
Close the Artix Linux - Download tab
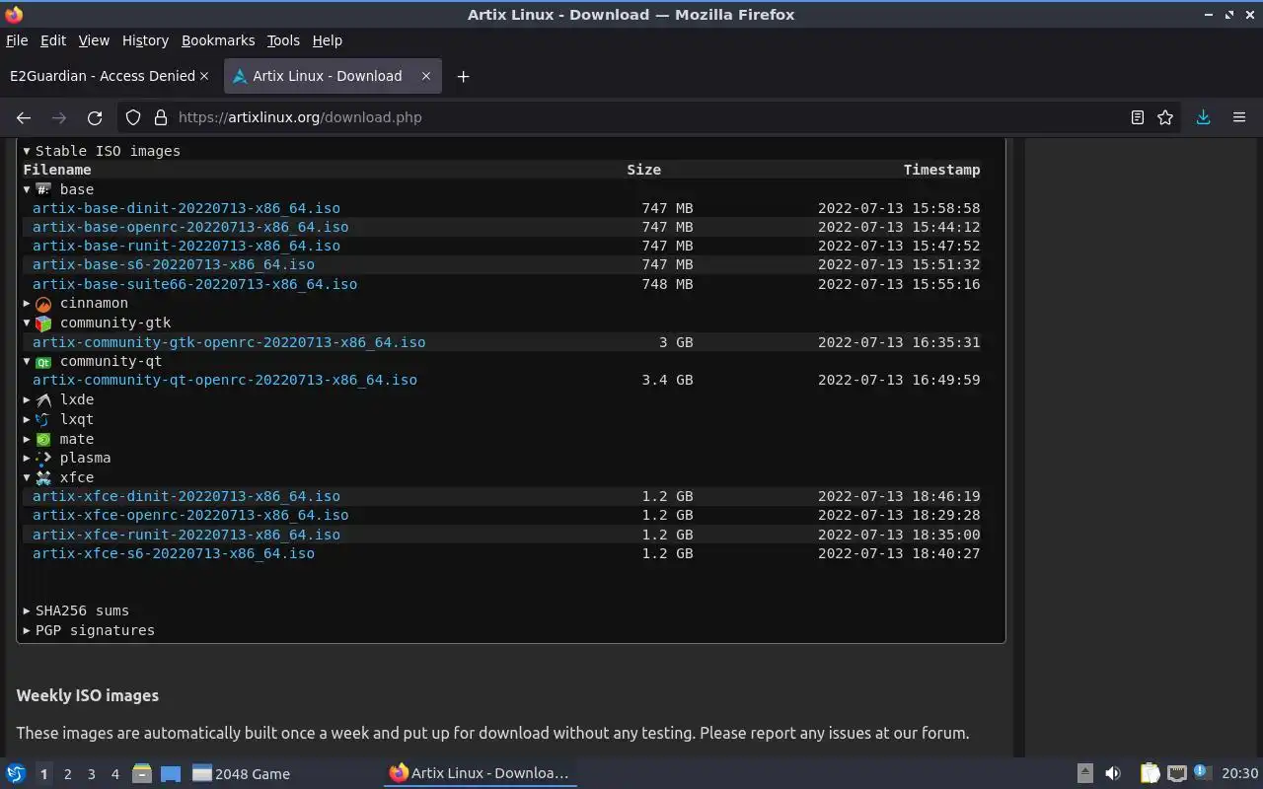pyautogui.click(x=426, y=76)
